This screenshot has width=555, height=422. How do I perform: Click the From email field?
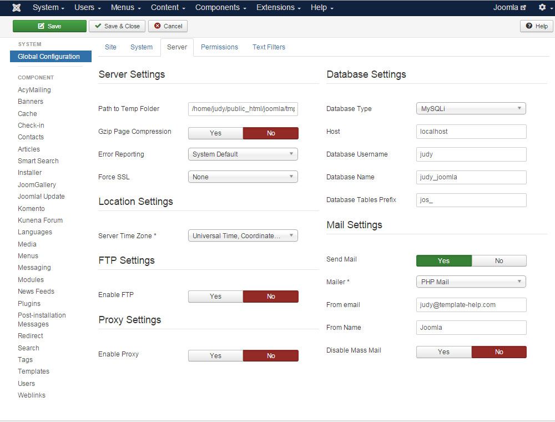471,305
